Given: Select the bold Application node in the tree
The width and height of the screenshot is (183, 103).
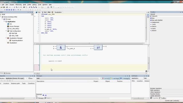Looking at the screenshot, I should click(11, 22).
